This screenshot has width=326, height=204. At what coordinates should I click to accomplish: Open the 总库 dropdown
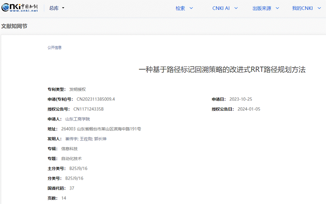point(56,8)
